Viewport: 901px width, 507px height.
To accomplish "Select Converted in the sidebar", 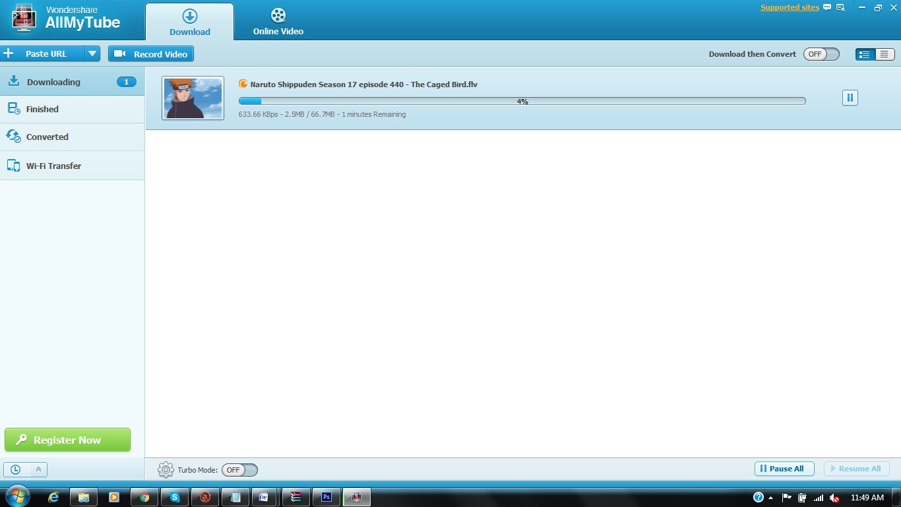I will click(73, 137).
